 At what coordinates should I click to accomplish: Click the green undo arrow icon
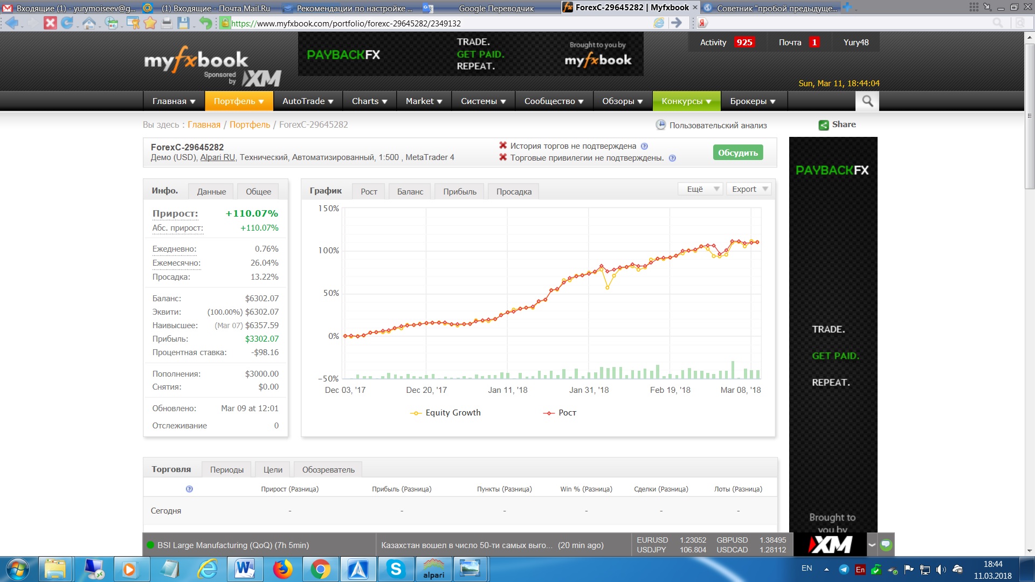click(205, 23)
